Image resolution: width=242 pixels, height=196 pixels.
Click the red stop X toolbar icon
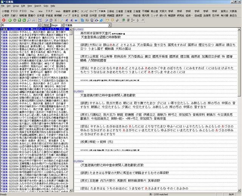coord(4,20)
